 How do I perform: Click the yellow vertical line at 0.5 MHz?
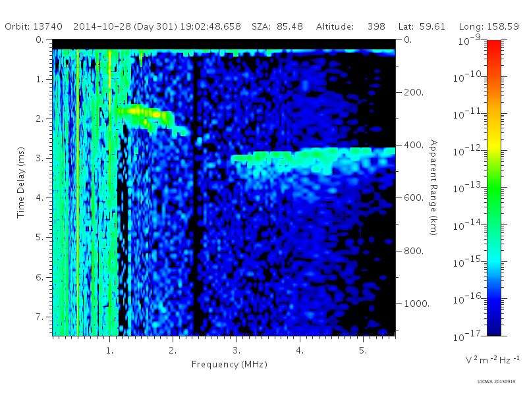78,192
